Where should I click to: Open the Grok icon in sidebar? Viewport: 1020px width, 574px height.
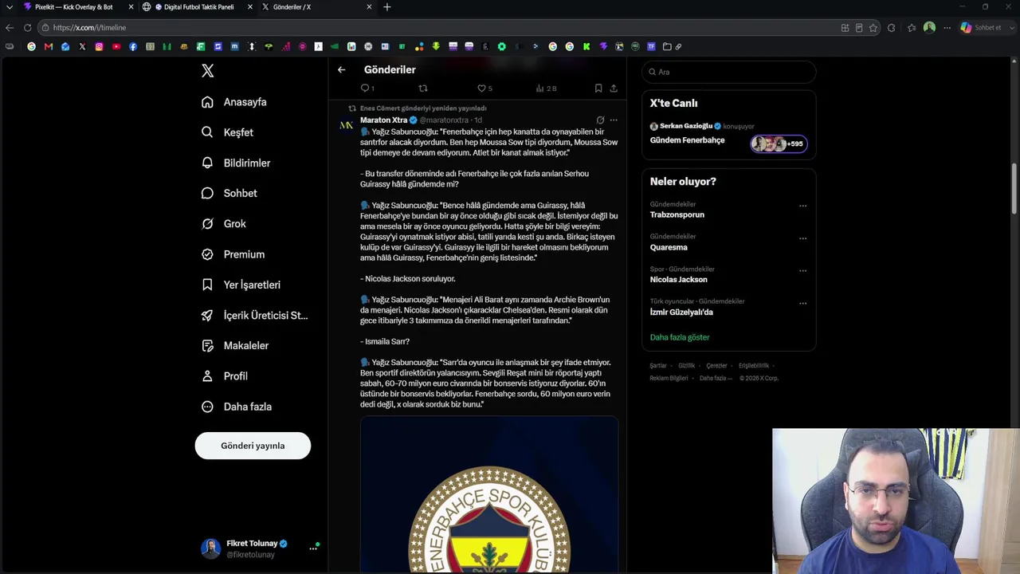207,224
